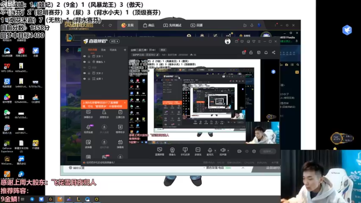Open the microphone tool with purple badge

tap(88, 129)
